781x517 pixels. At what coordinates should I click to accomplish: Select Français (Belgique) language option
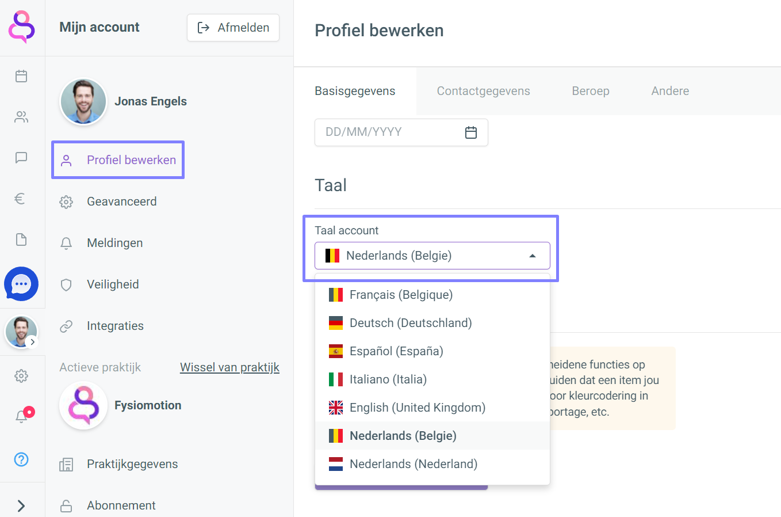(x=432, y=295)
